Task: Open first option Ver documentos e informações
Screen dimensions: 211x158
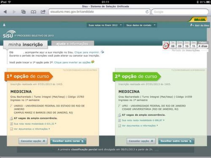Action: (32, 129)
